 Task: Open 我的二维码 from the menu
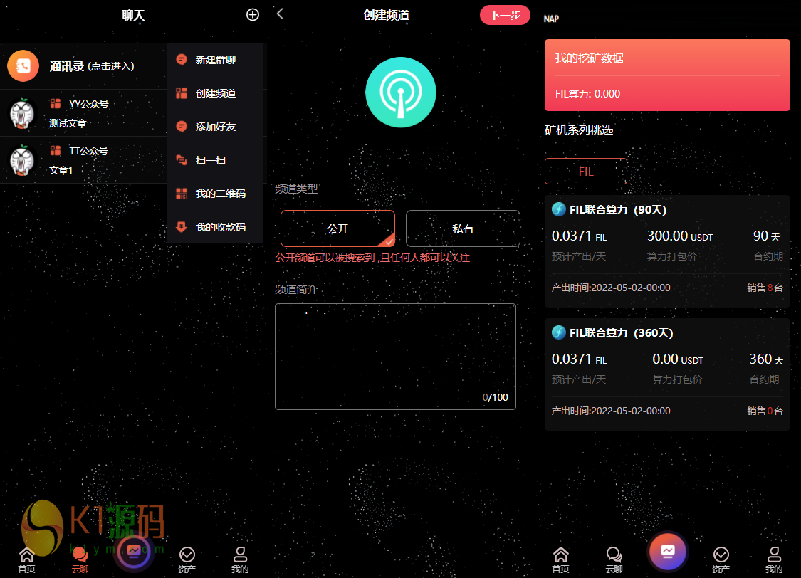tap(215, 194)
